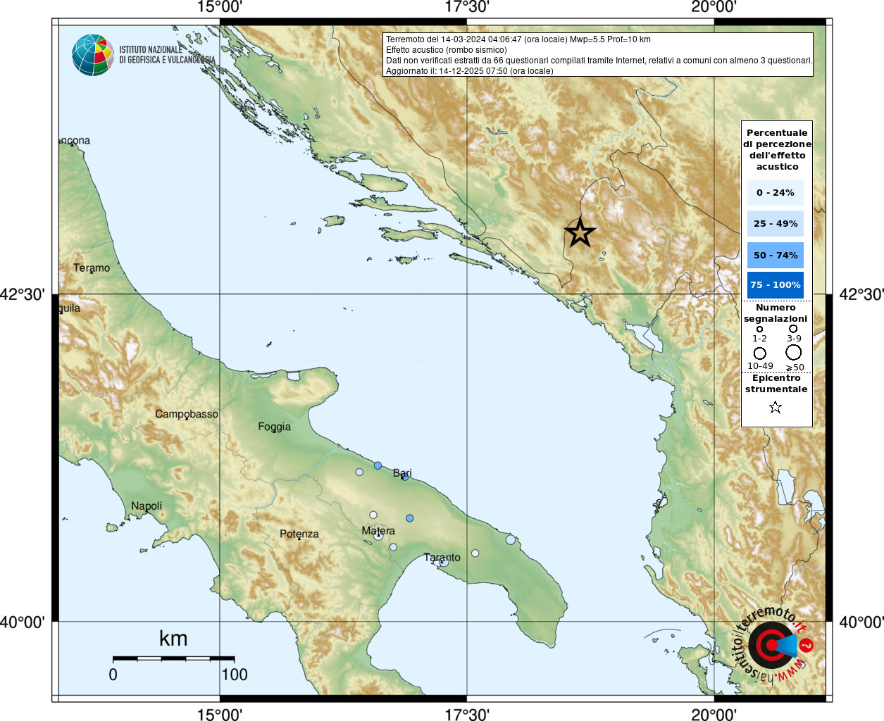Click the star symbol in the legend
884x721 pixels.
point(776,408)
